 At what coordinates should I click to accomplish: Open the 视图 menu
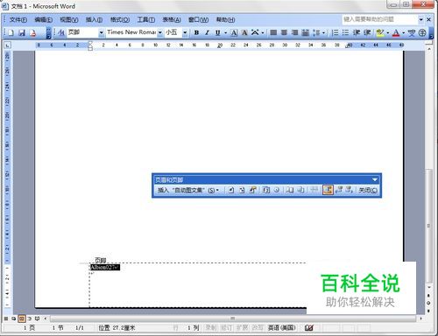69,20
